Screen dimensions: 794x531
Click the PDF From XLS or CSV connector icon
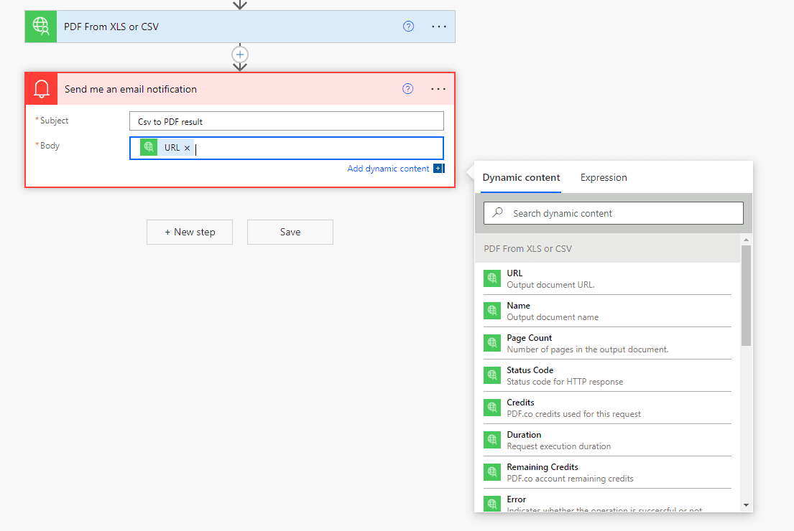40,26
